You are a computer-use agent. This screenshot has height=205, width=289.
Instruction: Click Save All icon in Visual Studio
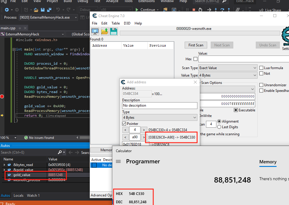point(49,10)
